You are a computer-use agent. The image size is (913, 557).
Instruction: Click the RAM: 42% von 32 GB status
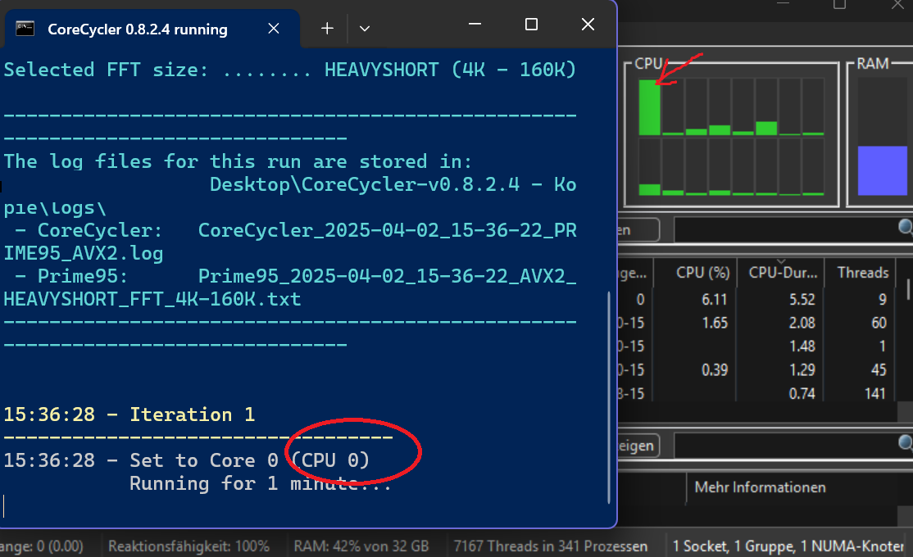pos(361,546)
